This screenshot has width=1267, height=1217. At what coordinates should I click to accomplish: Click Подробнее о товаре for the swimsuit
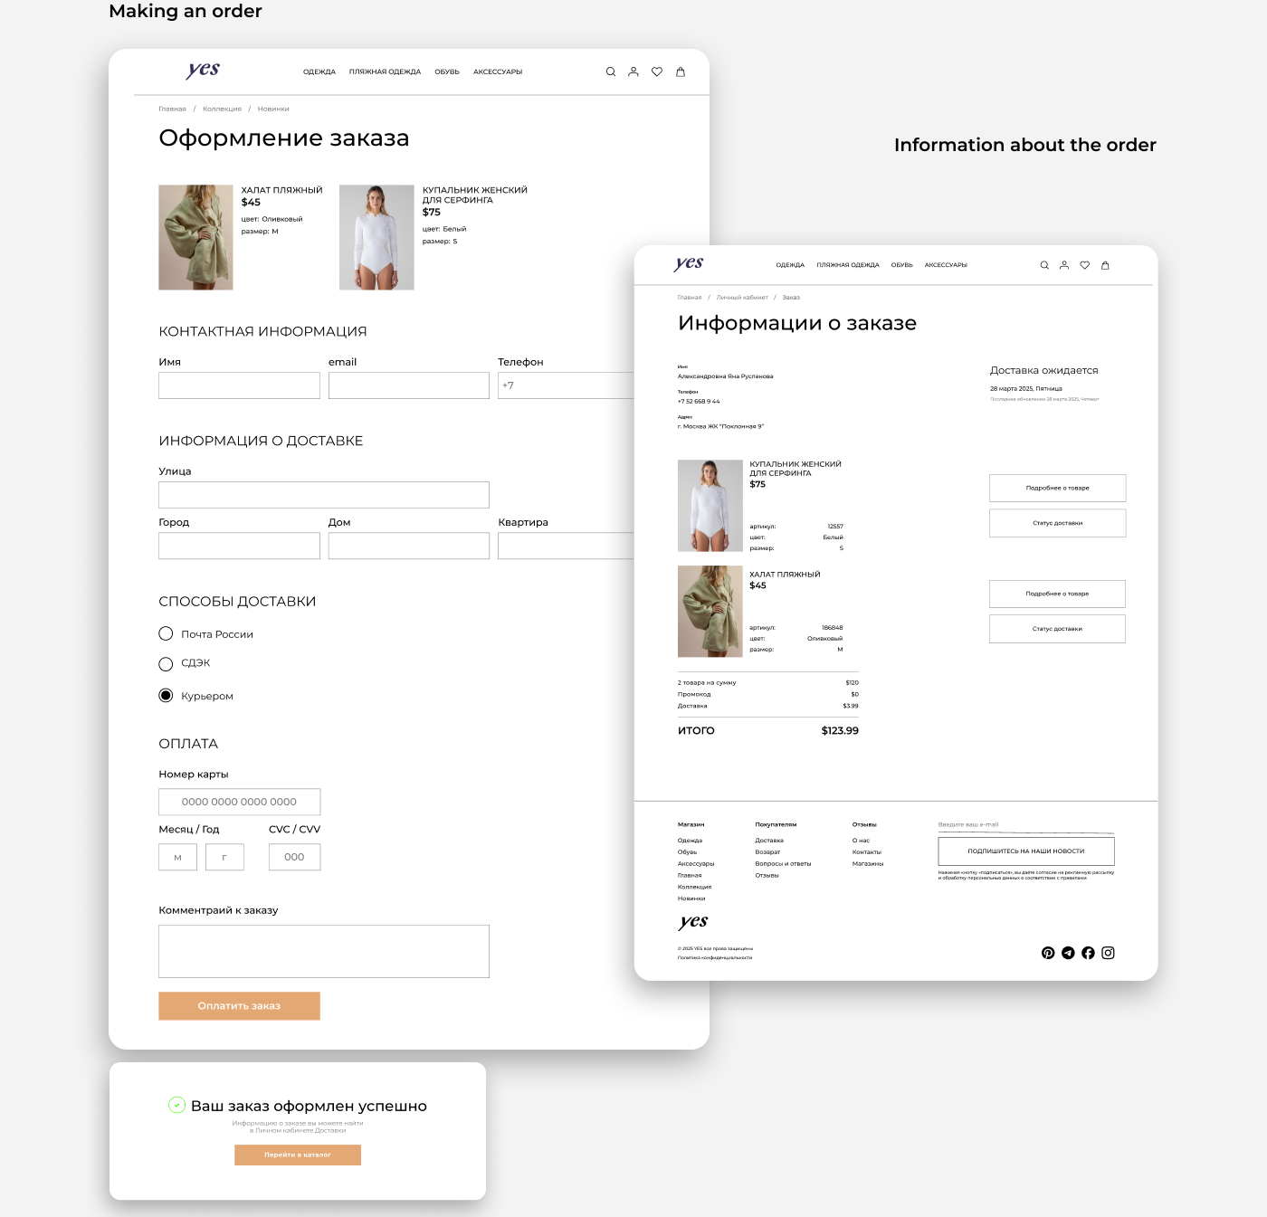[x=1057, y=488]
